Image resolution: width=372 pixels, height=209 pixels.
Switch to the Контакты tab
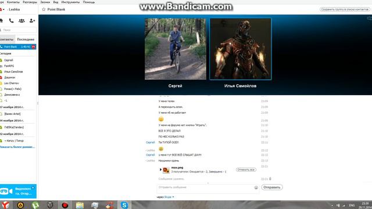click(7, 39)
